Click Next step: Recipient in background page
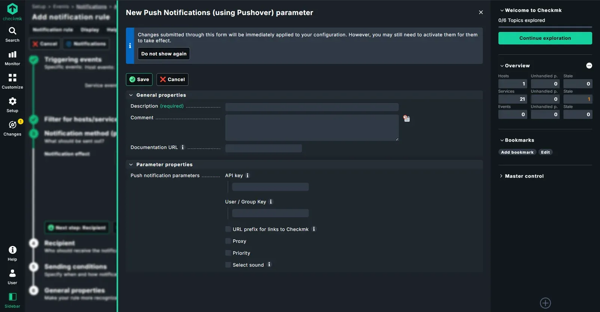 pos(77,228)
